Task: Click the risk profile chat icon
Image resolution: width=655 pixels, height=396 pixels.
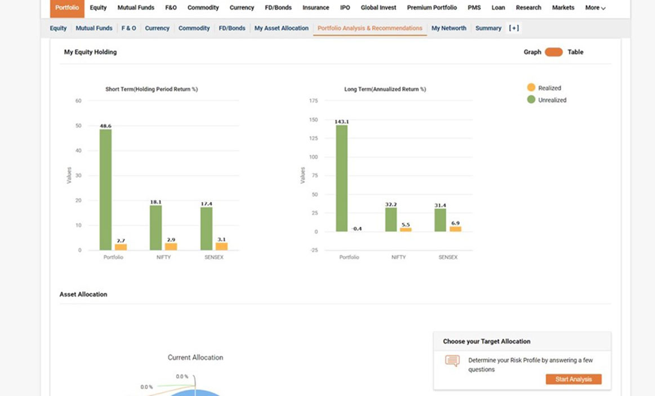Action: [452, 361]
